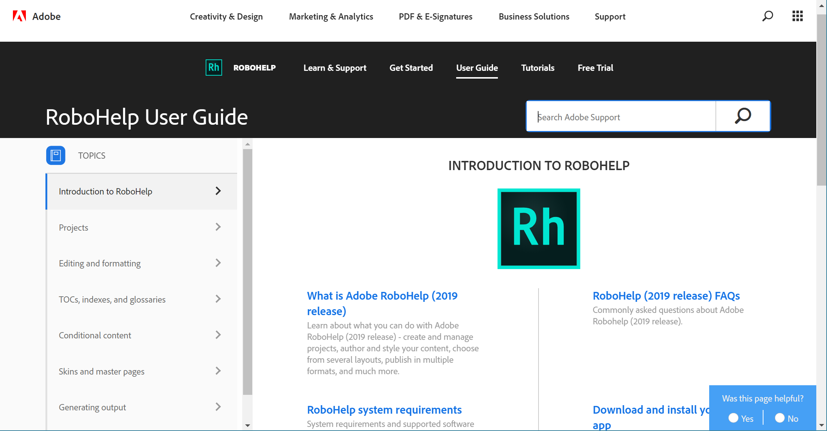
Task: Click the search button next to Search Adobe Support
Action: pyautogui.click(x=742, y=116)
